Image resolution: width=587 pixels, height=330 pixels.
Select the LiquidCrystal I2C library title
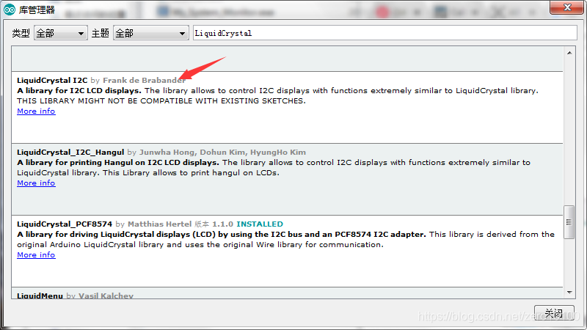[52, 80]
